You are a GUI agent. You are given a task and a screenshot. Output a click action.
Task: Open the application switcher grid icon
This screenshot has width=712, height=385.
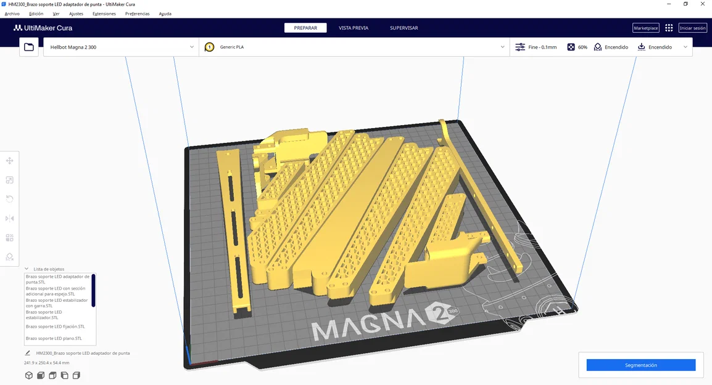(x=669, y=28)
